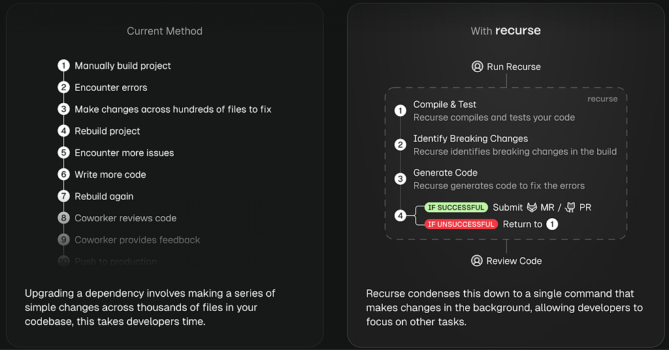This screenshot has height=350, width=669.
Task: Click the red IF UNSUCCESSFUL badge
Action: click(x=461, y=224)
